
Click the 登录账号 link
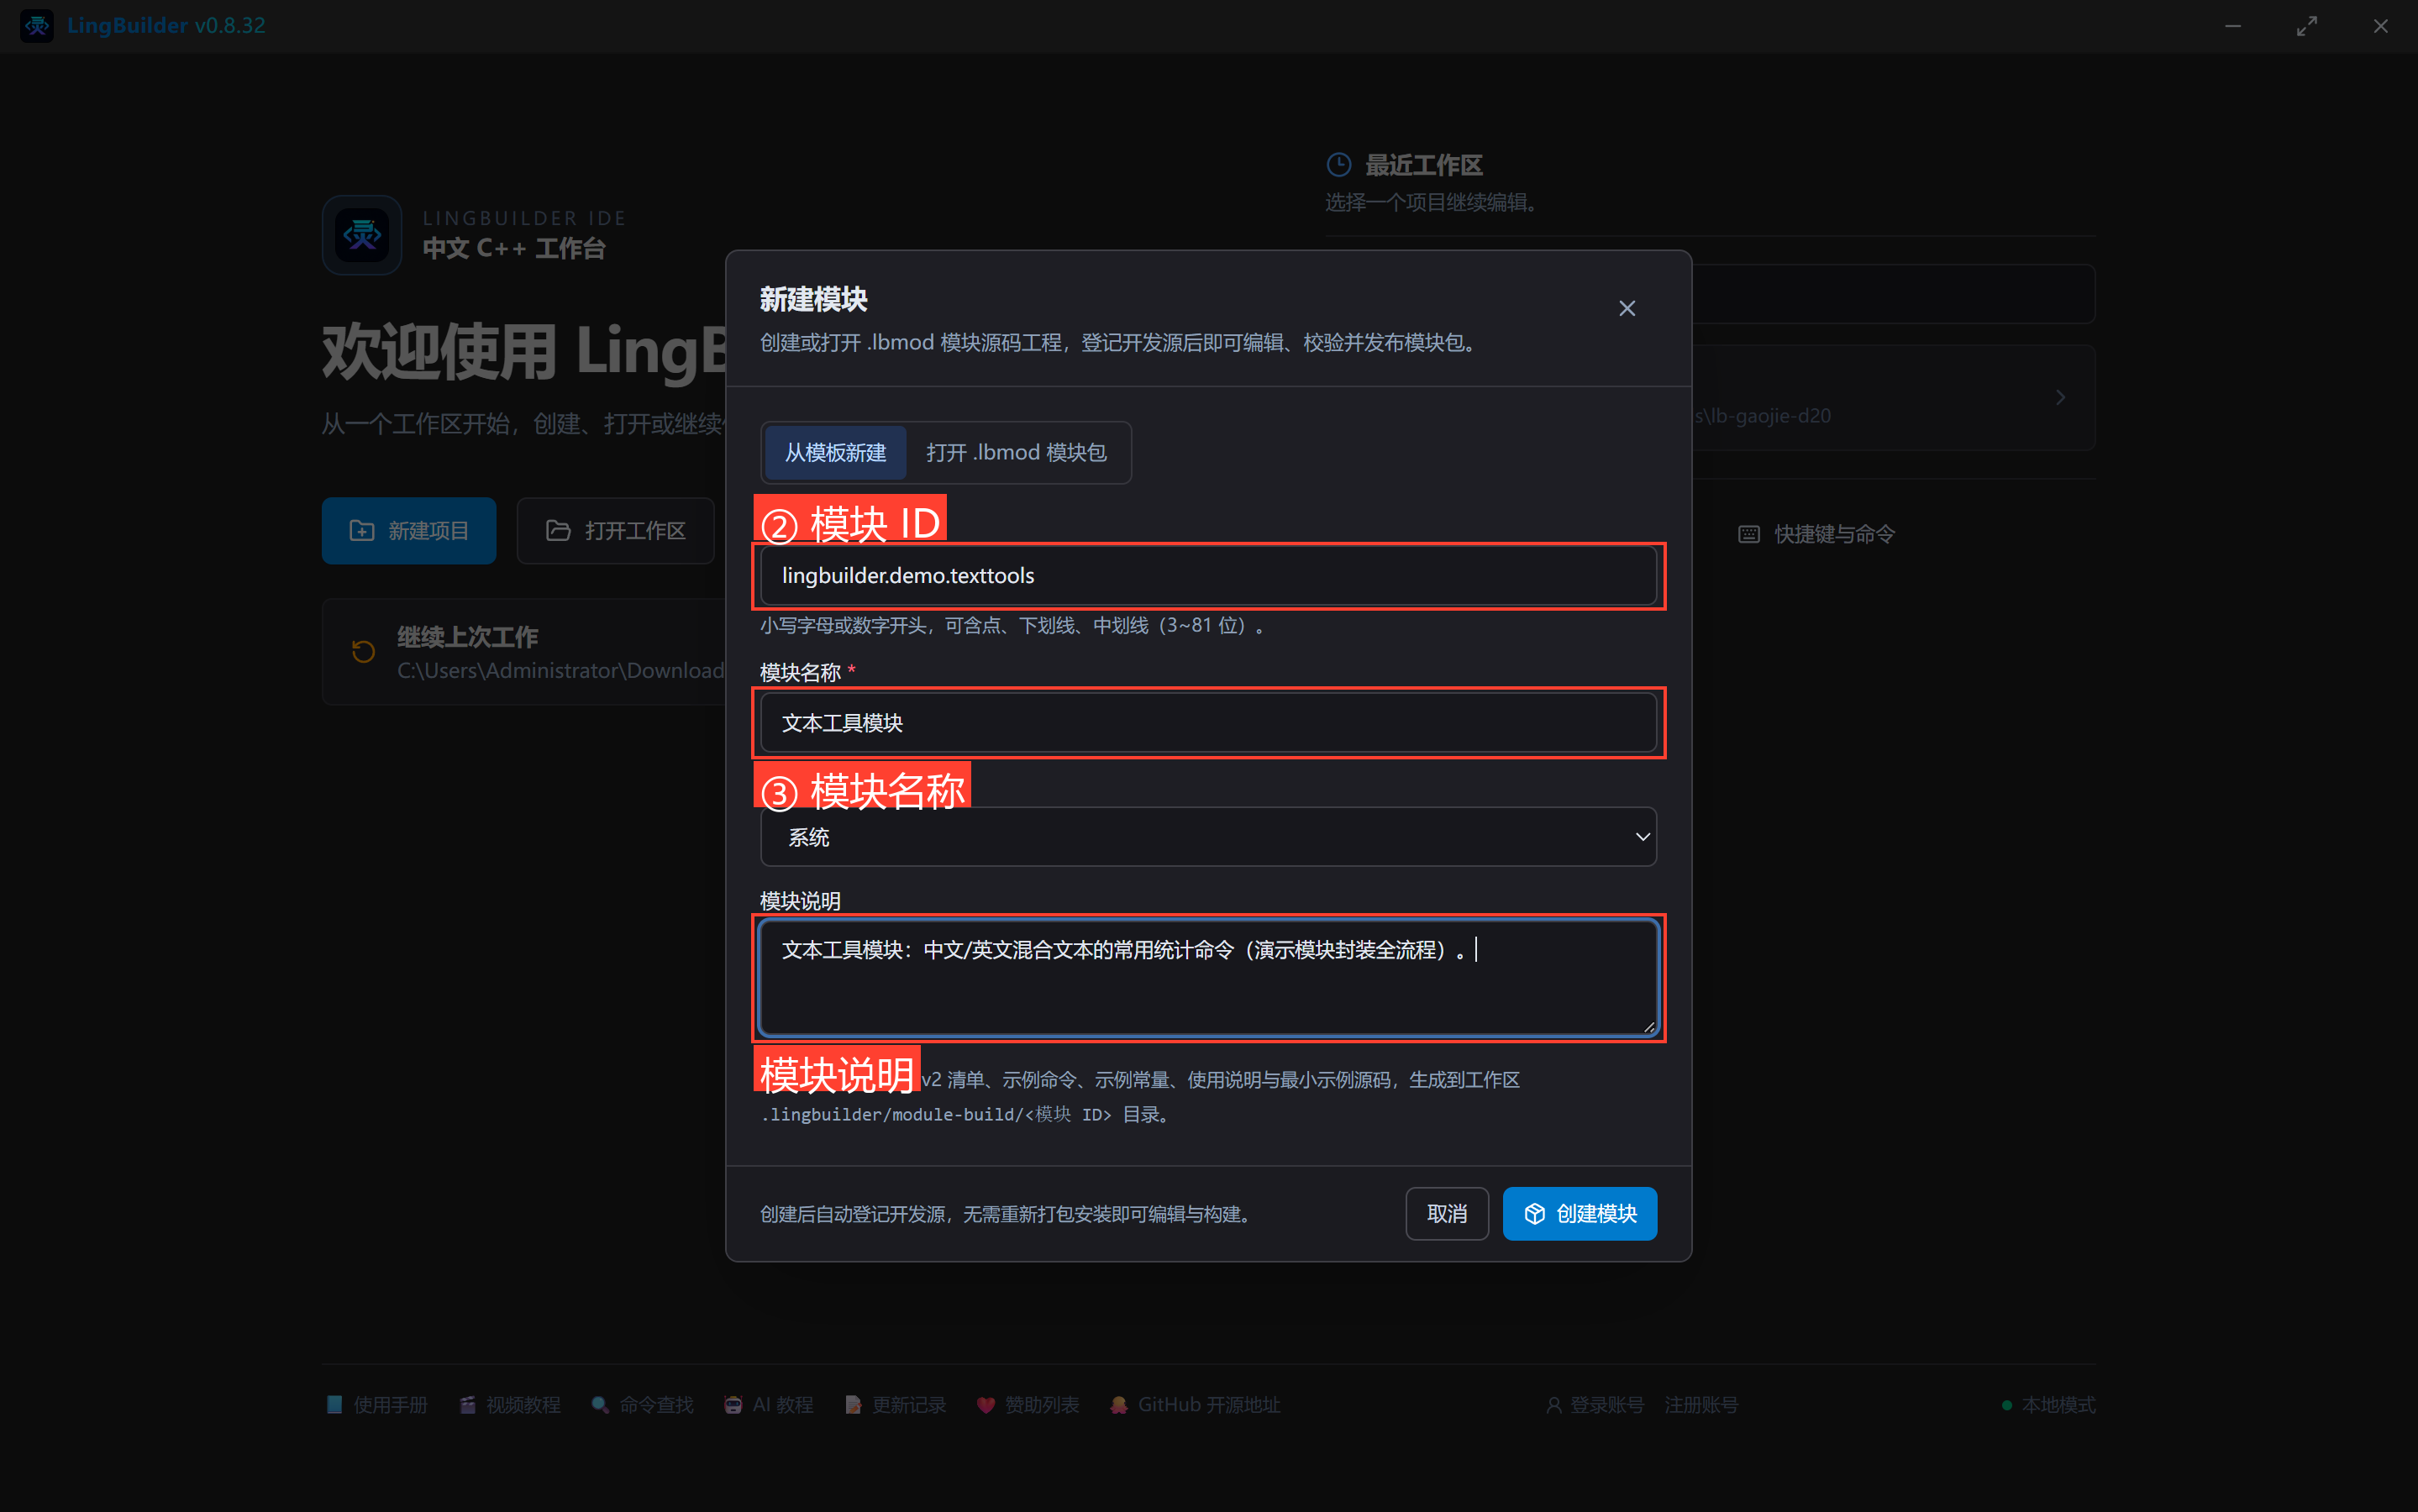point(1595,1404)
